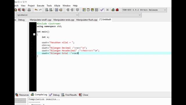
Task: Click the Goto Function toolbar icon
Action: point(56,10)
